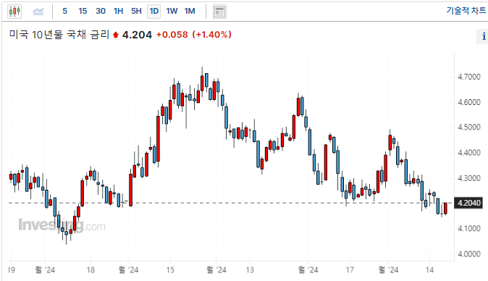Screen dimensions: 488x281
Task: Select the candlestick chart type icon
Action: tap(14, 12)
